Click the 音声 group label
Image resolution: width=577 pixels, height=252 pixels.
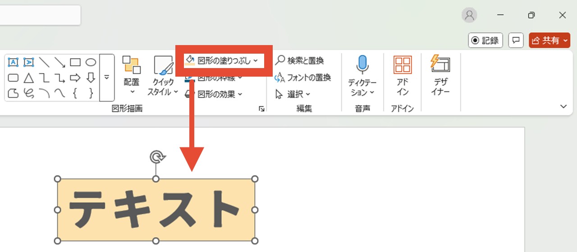tap(362, 109)
